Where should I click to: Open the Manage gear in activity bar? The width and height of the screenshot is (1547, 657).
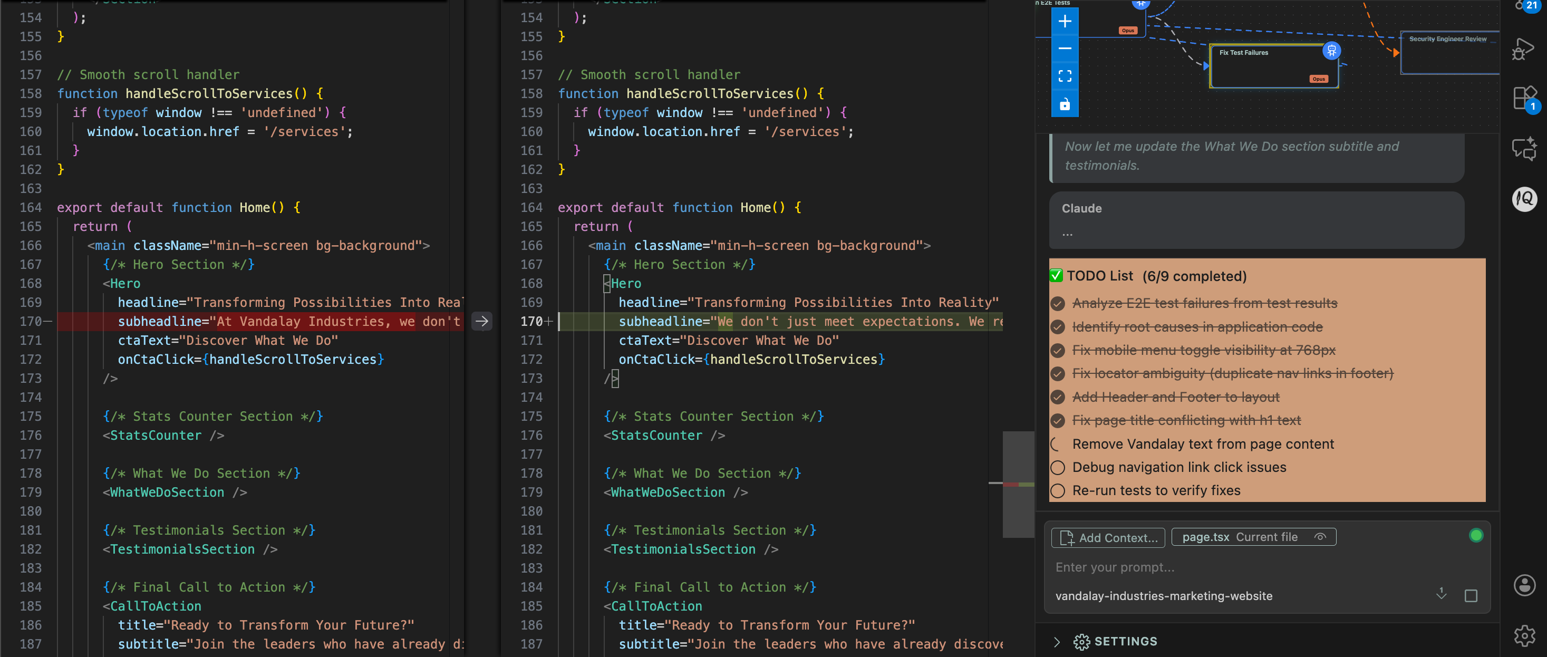(1524, 635)
